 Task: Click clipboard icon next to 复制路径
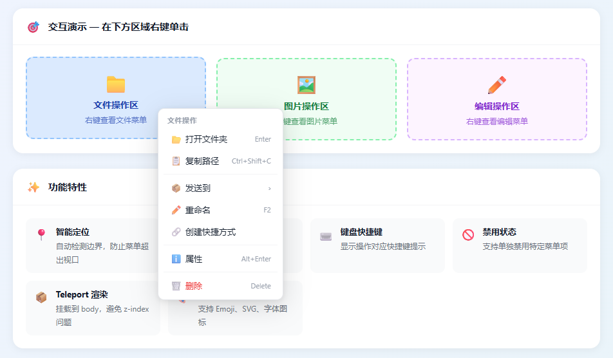pyautogui.click(x=176, y=161)
